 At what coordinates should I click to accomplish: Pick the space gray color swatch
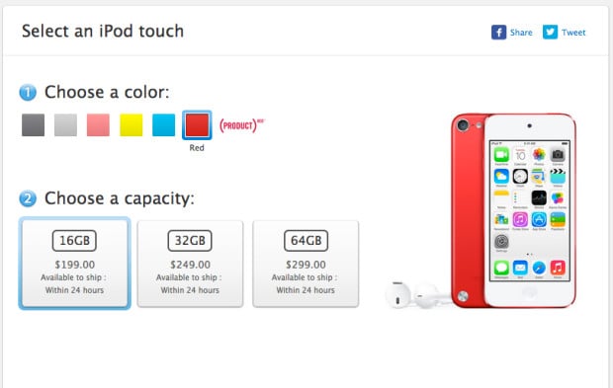(34, 125)
